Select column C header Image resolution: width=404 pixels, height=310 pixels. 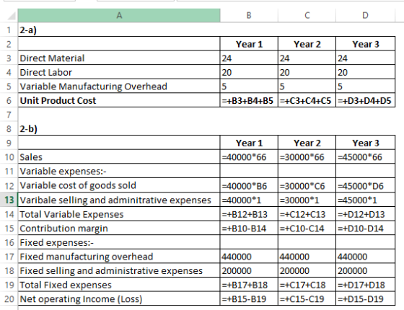coord(307,15)
